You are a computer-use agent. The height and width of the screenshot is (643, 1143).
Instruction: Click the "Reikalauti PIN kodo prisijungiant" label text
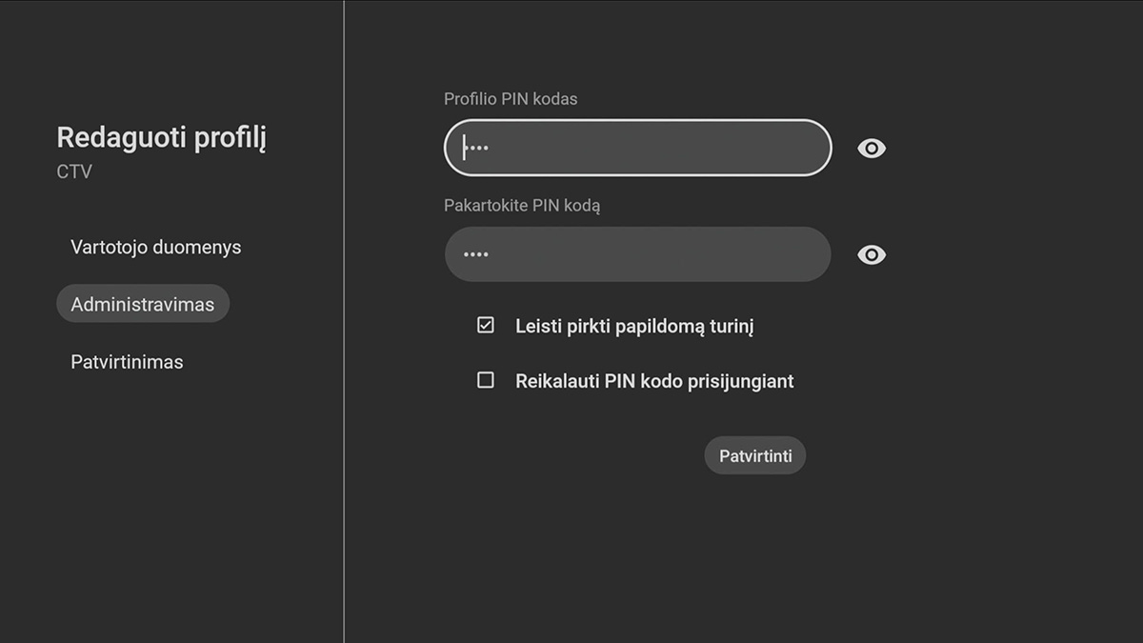tap(654, 382)
